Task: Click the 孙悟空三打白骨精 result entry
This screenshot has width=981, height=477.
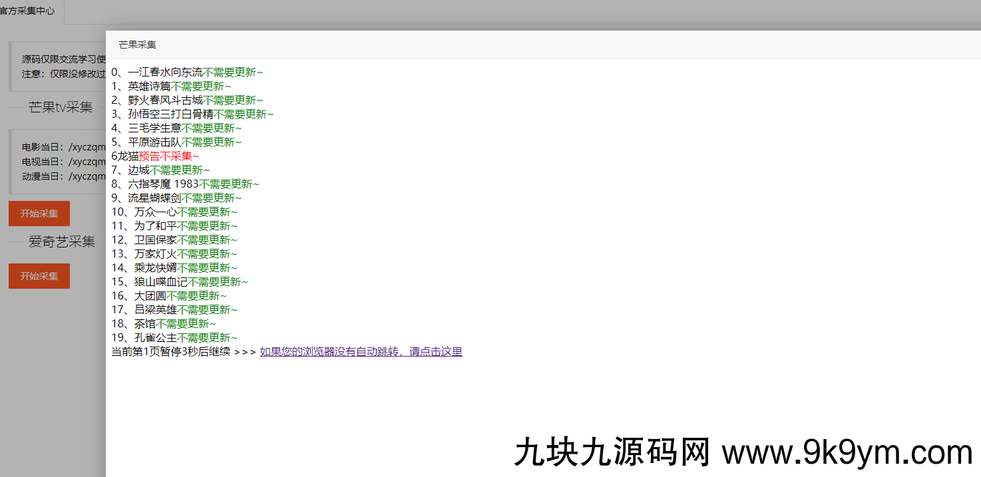Action: (170, 114)
